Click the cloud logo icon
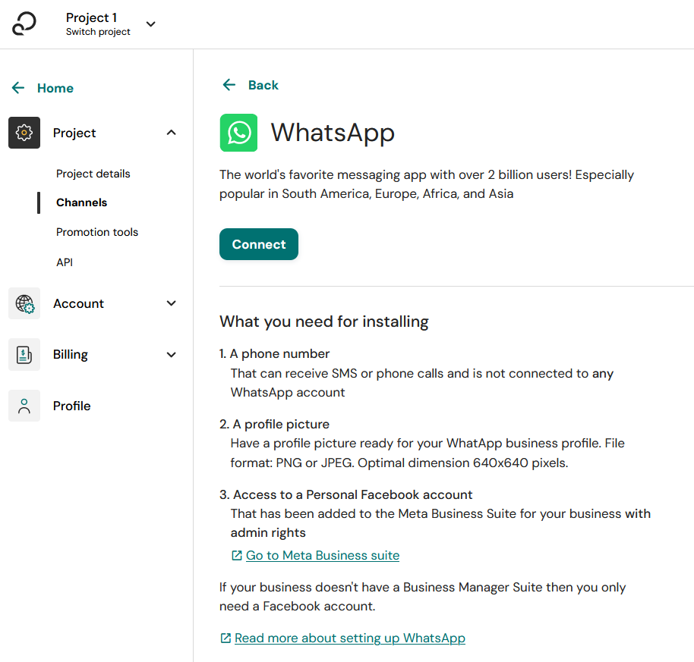Viewport: 694px width, 662px height. coord(24,24)
